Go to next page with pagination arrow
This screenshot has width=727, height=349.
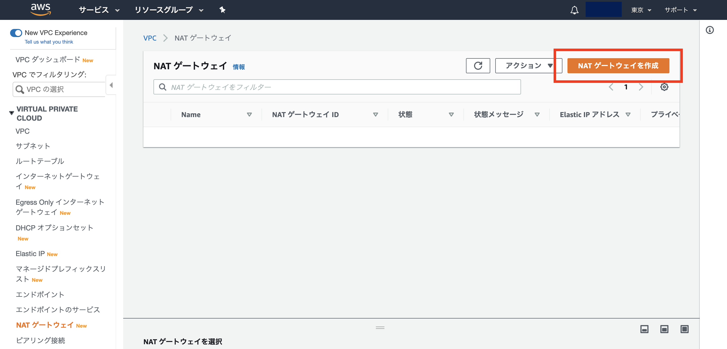tap(641, 87)
